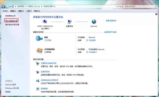
Task: Go to 控制面板主页 in sidebar
Action: (x=10, y=16)
